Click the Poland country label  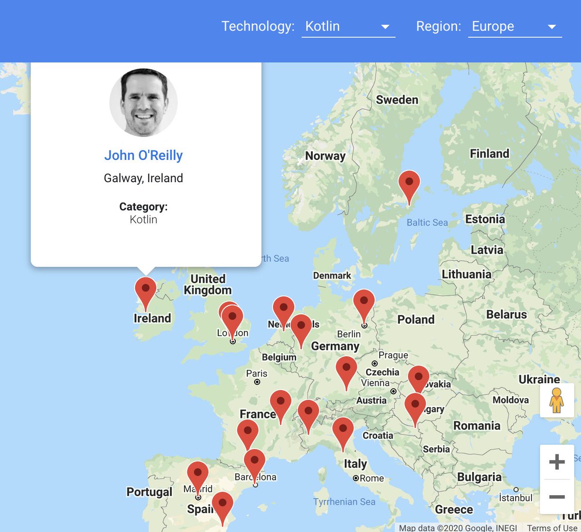(416, 319)
